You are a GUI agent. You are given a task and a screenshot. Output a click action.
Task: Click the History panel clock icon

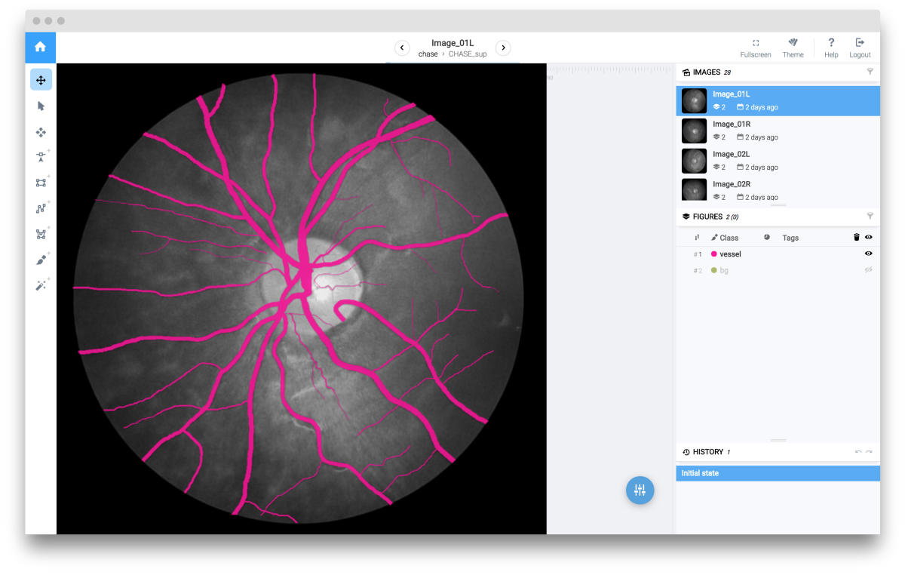[686, 452]
